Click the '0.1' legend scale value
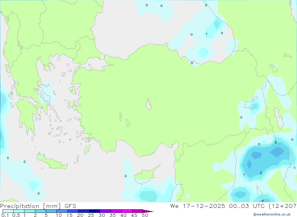This screenshot has height=217, width=297. [x=5, y=215]
